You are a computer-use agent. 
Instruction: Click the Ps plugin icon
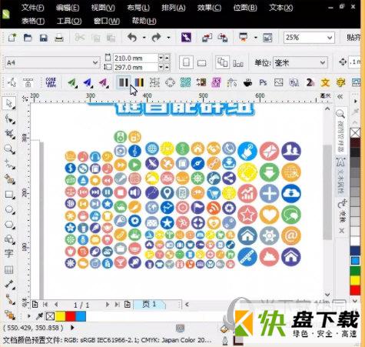pyautogui.click(x=263, y=82)
